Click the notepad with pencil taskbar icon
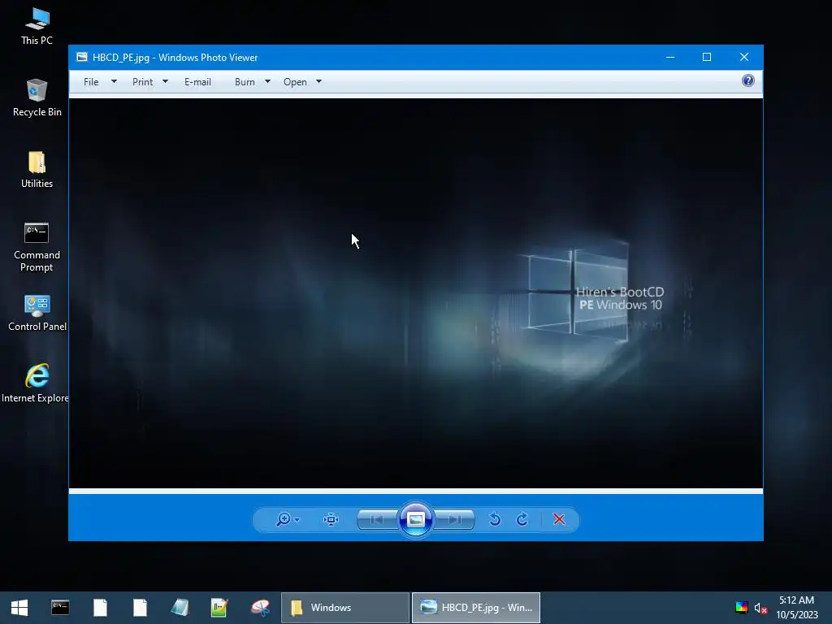Screen dimensions: 832x624 coord(219,608)
